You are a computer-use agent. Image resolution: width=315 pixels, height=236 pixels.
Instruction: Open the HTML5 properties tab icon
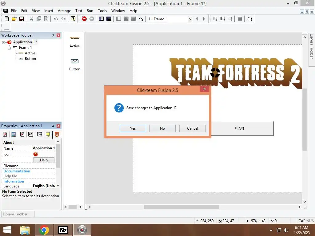[x=57, y=134]
